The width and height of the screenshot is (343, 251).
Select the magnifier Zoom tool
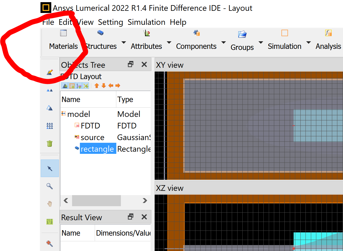(x=50, y=186)
